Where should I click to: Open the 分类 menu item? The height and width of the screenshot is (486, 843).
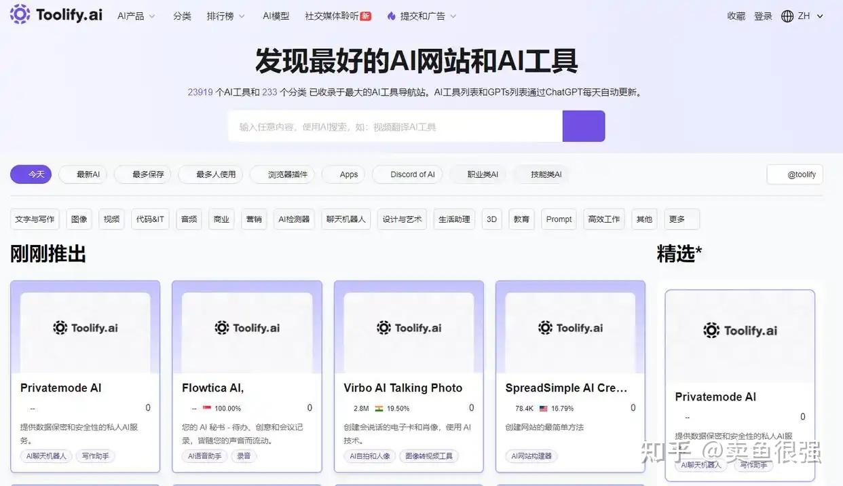tap(182, 16)
